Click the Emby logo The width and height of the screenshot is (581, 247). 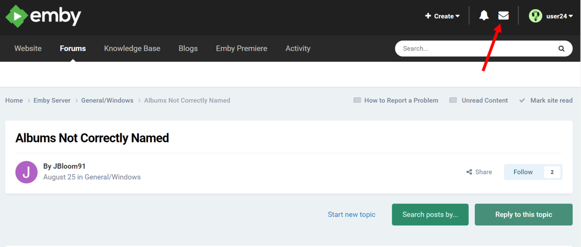click(43, 16)
